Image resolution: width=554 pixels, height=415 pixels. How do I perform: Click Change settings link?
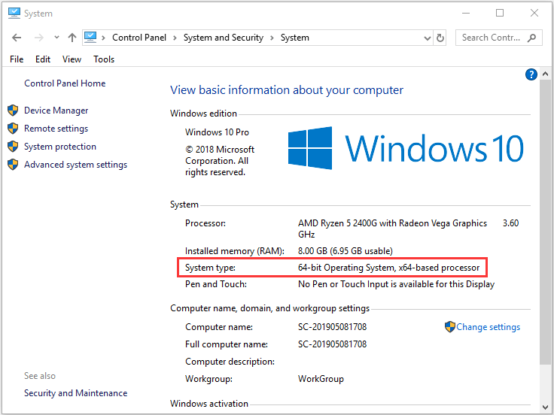[488, 327]
